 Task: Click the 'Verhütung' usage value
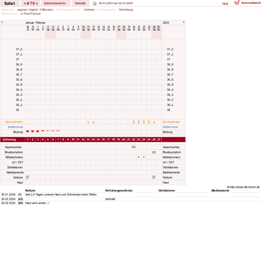(126, 10)
